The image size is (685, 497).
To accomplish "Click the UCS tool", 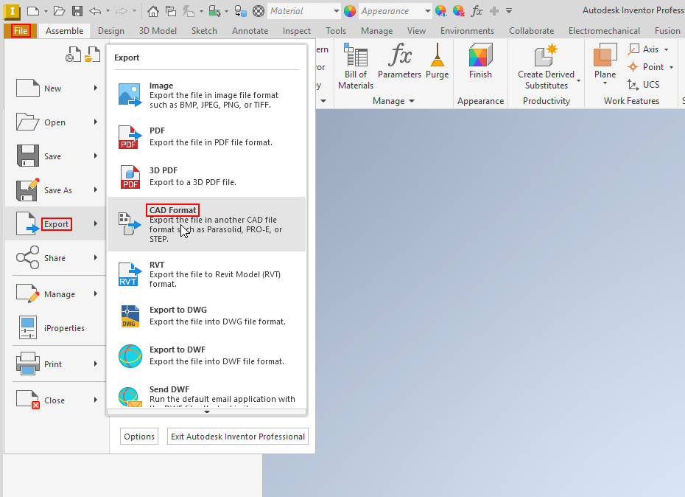I will tap(644, 84).
